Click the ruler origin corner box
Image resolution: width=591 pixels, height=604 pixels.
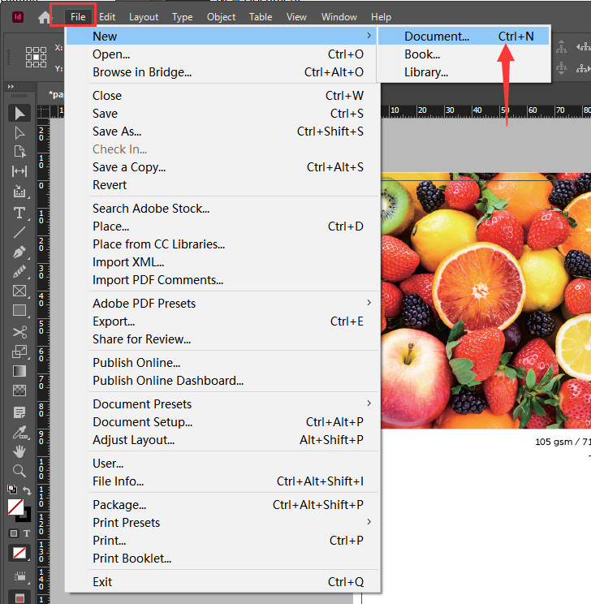[x=44, y=112]
